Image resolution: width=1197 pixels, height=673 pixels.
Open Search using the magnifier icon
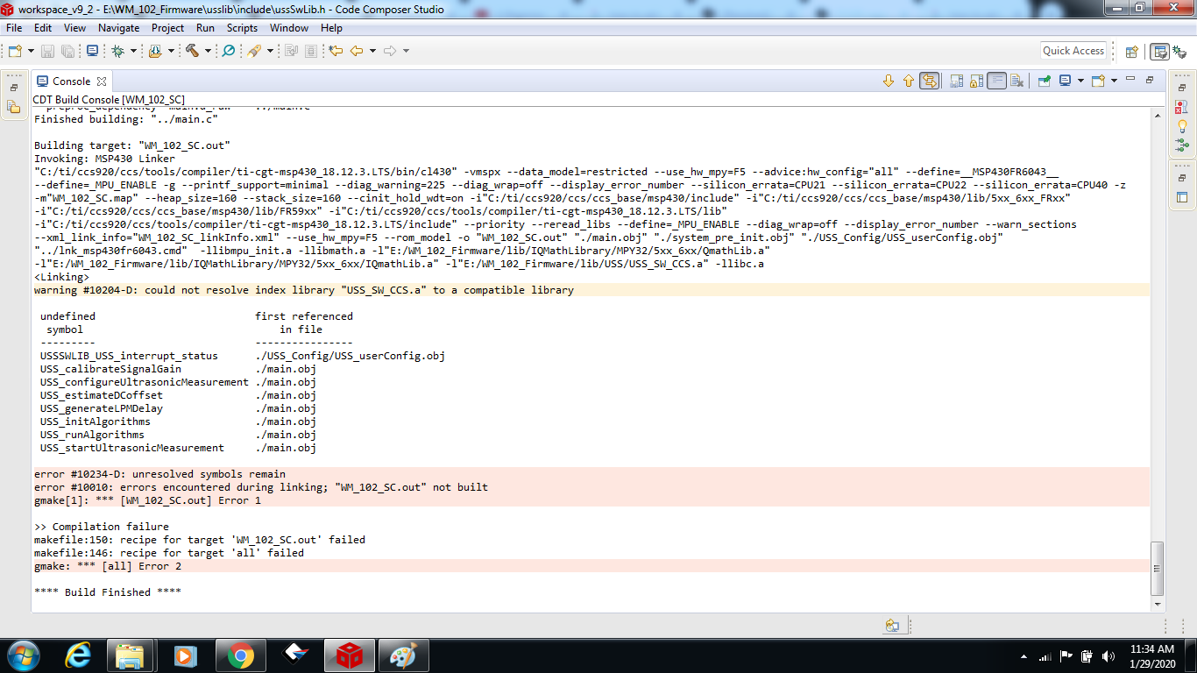coord(229,51)
